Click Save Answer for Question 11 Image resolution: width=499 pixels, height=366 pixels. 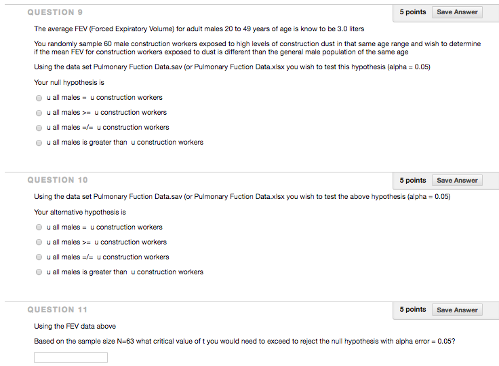[x=457, y=310]
